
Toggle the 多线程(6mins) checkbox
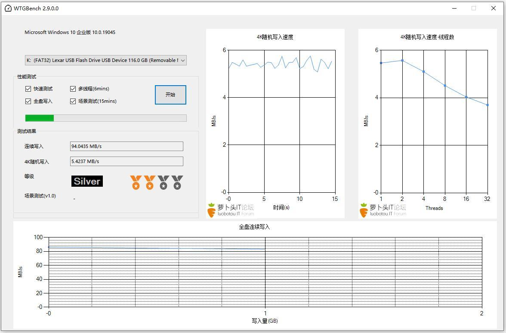[x=73, y=89]
